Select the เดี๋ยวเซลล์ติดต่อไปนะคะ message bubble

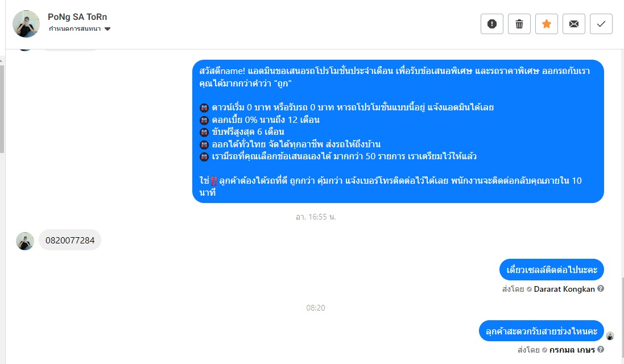[552, 270]
